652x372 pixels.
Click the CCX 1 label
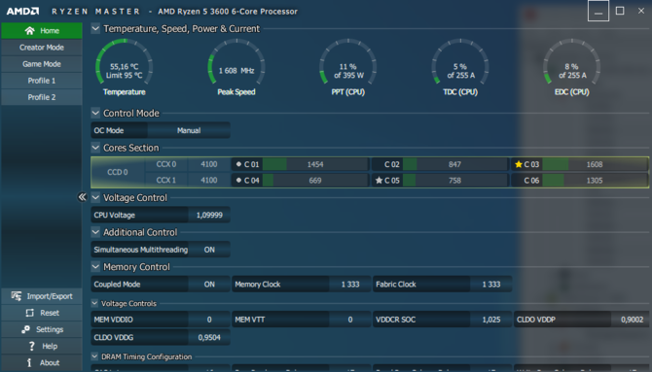[166, 181]
